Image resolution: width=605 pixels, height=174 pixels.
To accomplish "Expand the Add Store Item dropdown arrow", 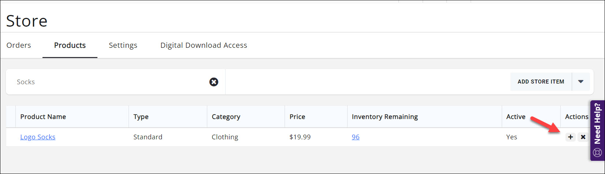I will [x=581, y=82].
